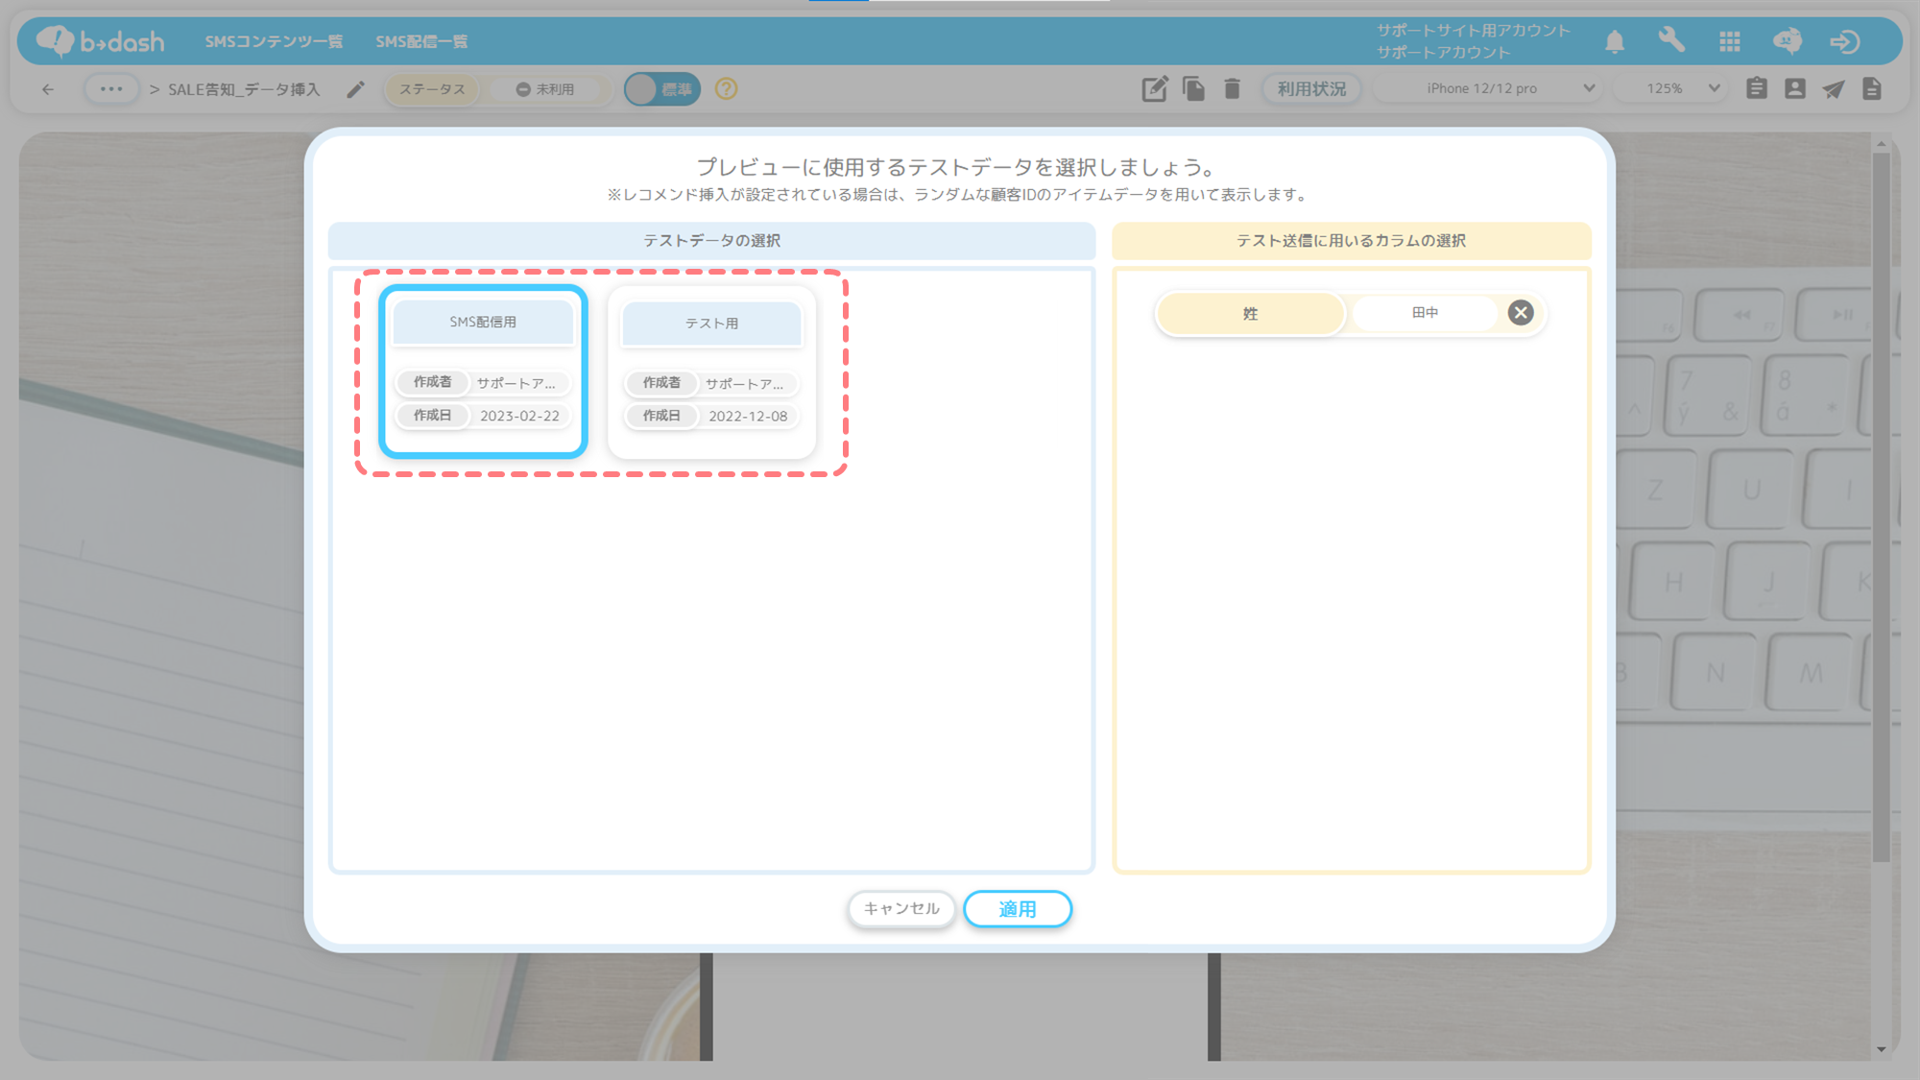1920x1080 pixels.
Task: Click the logout arrow icon
Action: [1844, 41]
